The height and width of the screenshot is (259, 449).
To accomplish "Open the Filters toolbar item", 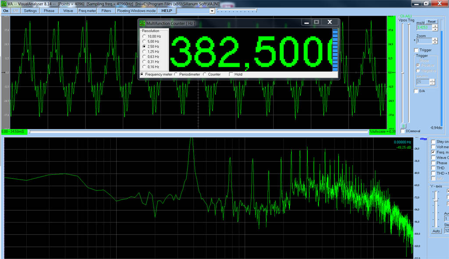I will 106,11.
